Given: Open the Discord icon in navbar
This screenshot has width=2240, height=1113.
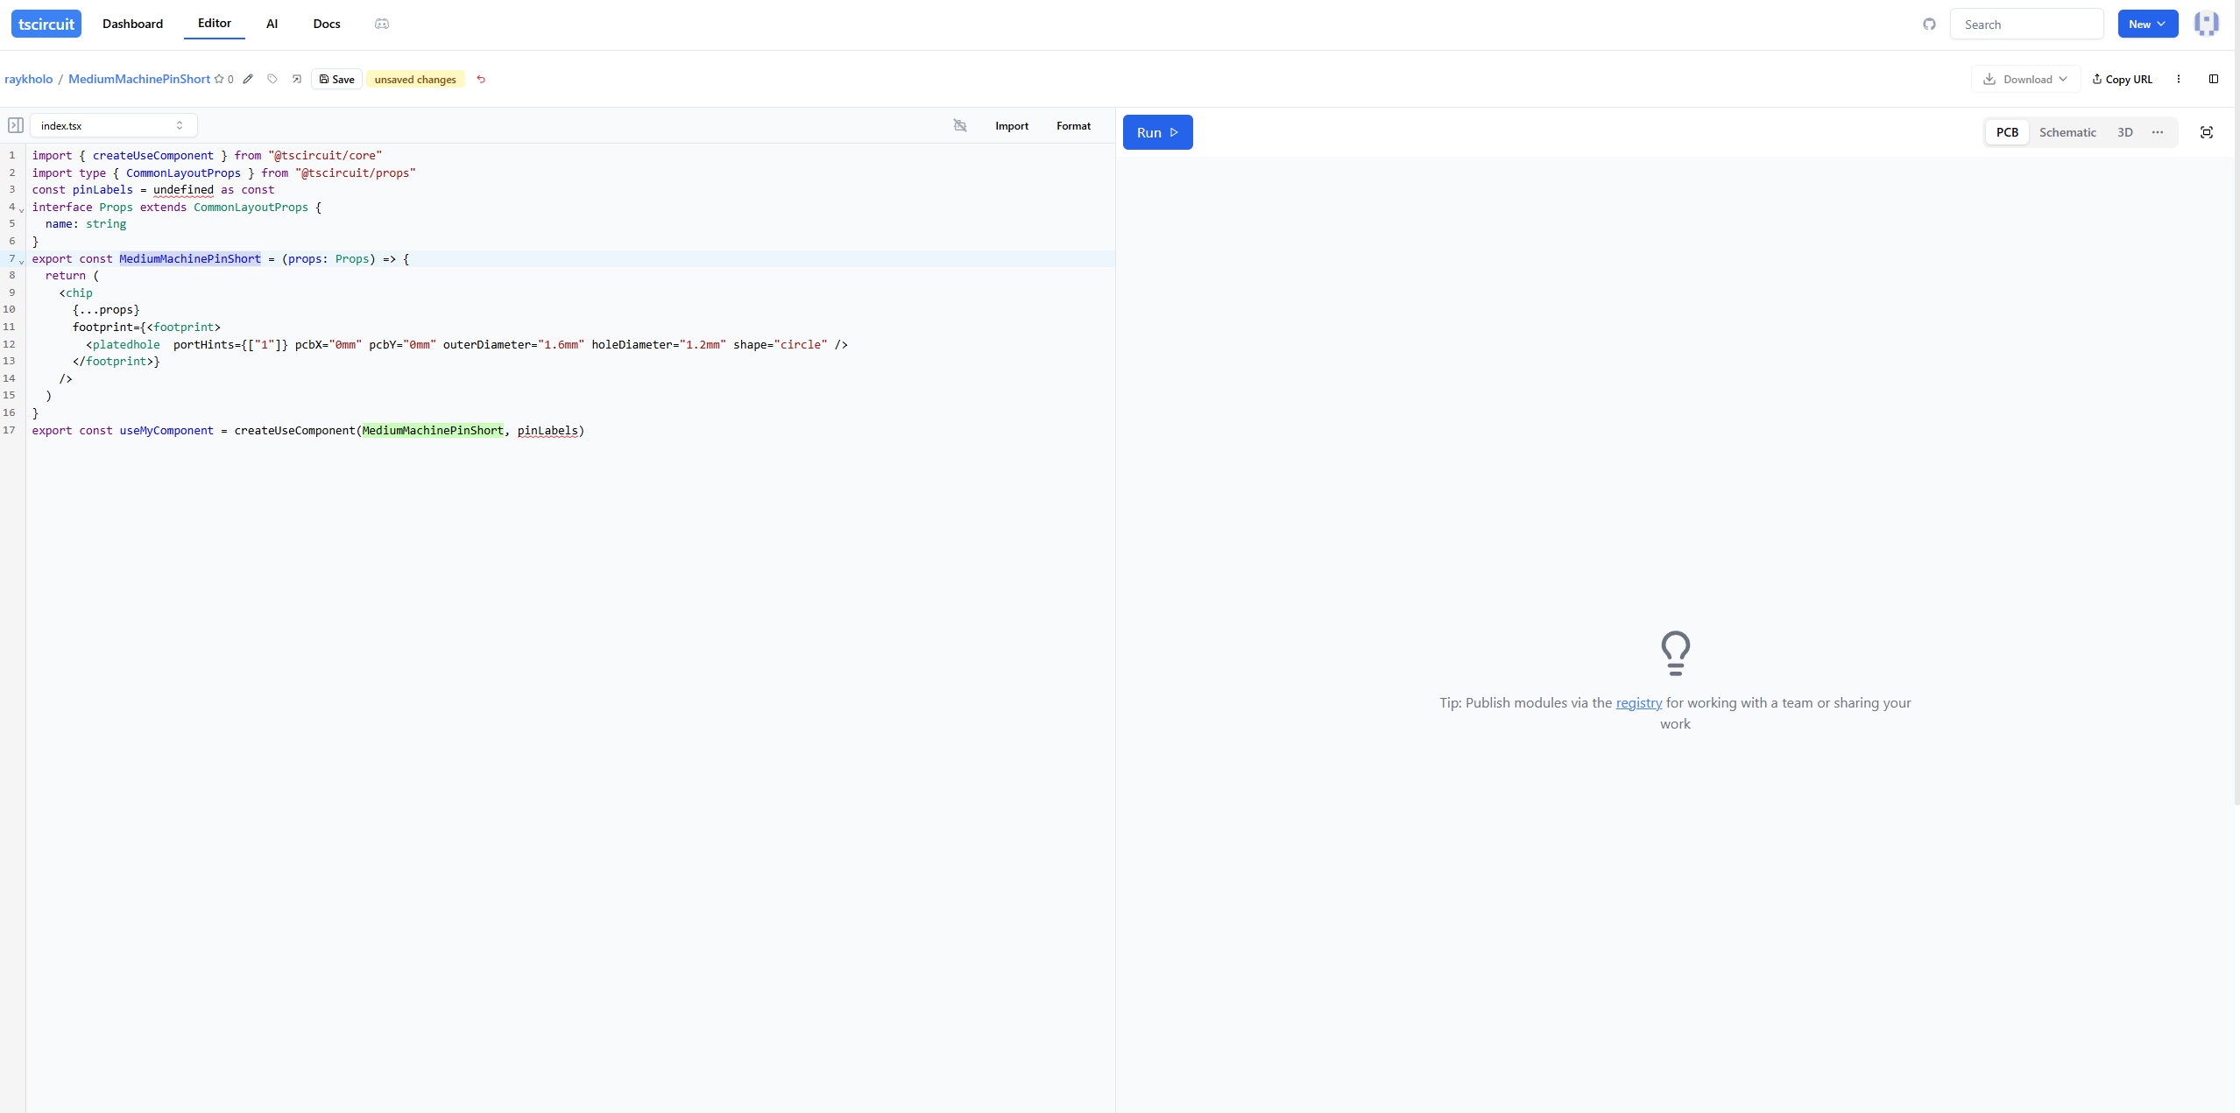Looking at the screenshot, I should point(382,24).
